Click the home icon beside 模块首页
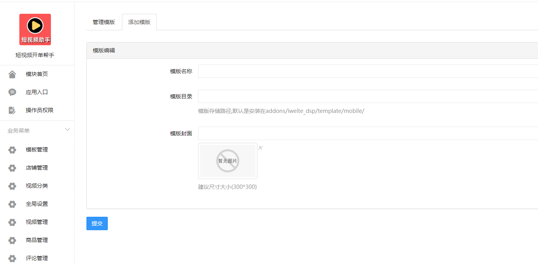The height and width of the screenshot is (264, 538). tap(12, 74)
